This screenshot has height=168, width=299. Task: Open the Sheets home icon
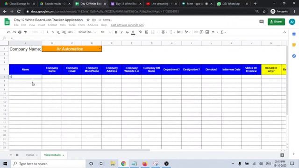7,22
